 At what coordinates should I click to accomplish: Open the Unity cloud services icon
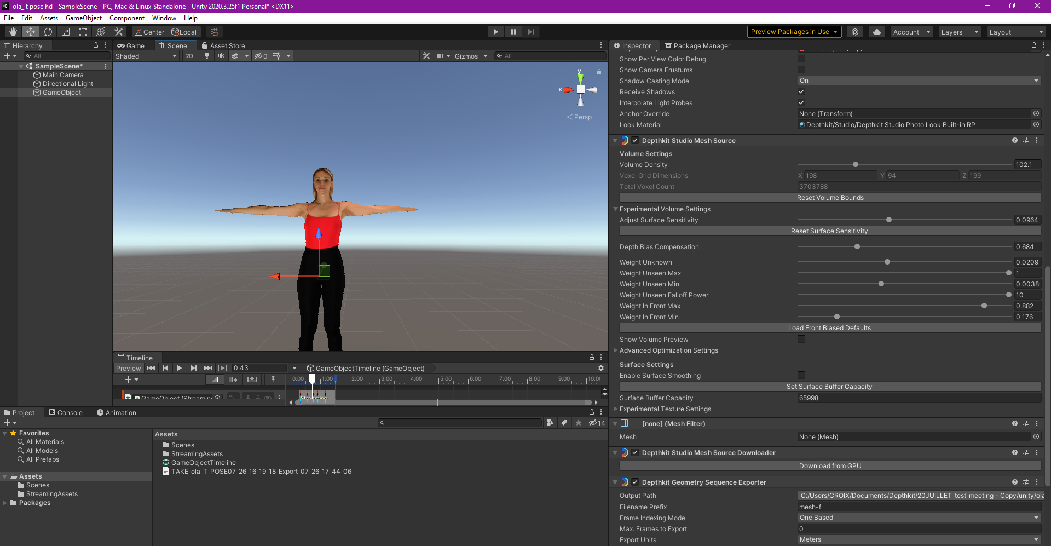(876, 32)
